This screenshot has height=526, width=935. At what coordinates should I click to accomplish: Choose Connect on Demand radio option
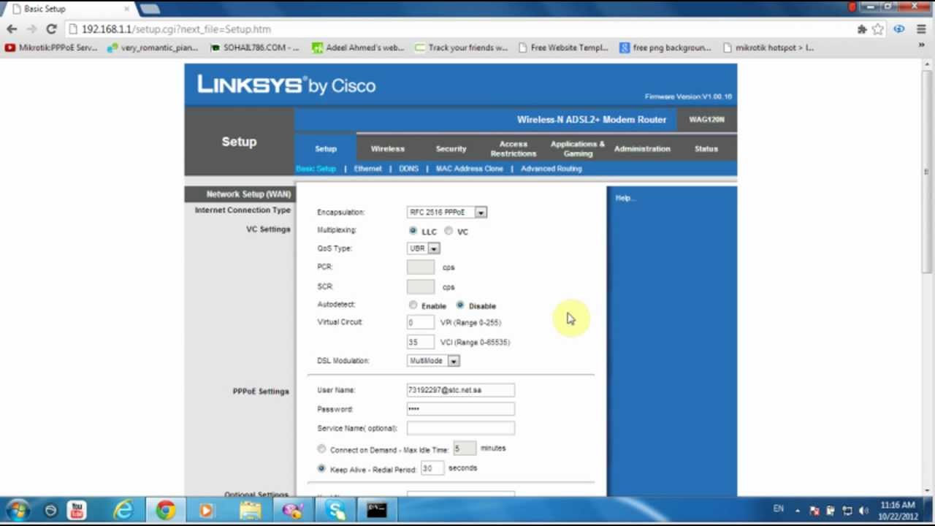tap(321, 449)
